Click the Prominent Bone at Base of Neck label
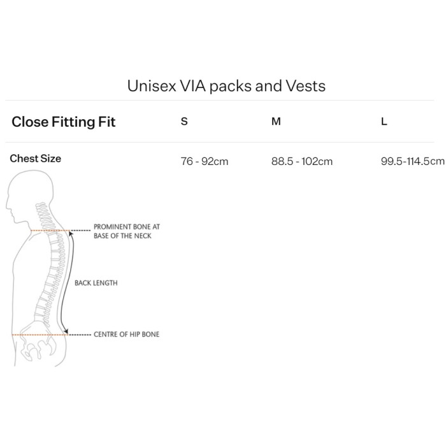This screenshot has height=446, width=446. 127,231
